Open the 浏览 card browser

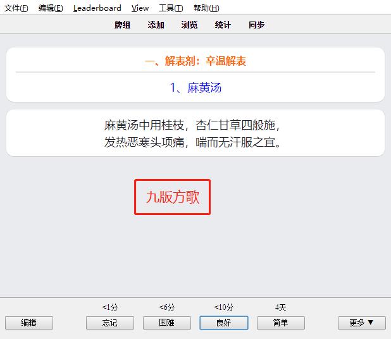point(189,25)
